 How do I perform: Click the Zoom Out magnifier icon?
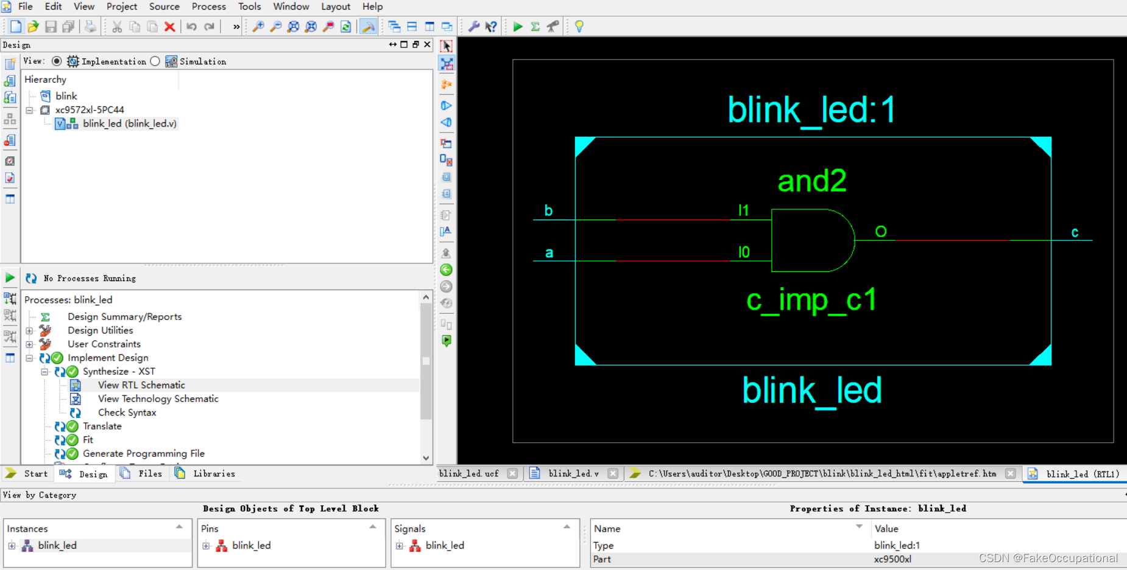(275, 26)
